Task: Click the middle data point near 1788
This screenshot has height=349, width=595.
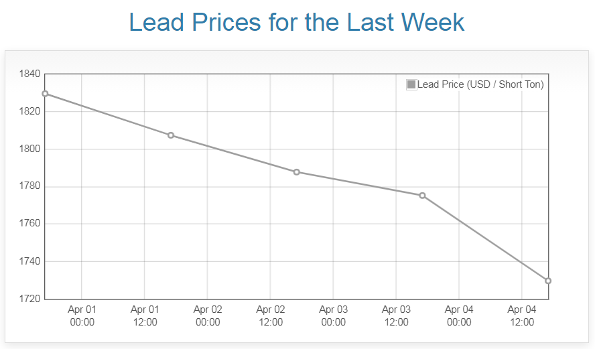Action: tap(297, 172)
